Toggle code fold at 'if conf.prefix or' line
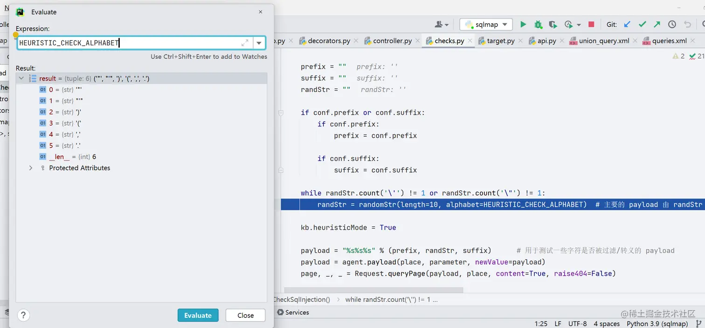Screen dimensions: 705x328 [281, 113]
